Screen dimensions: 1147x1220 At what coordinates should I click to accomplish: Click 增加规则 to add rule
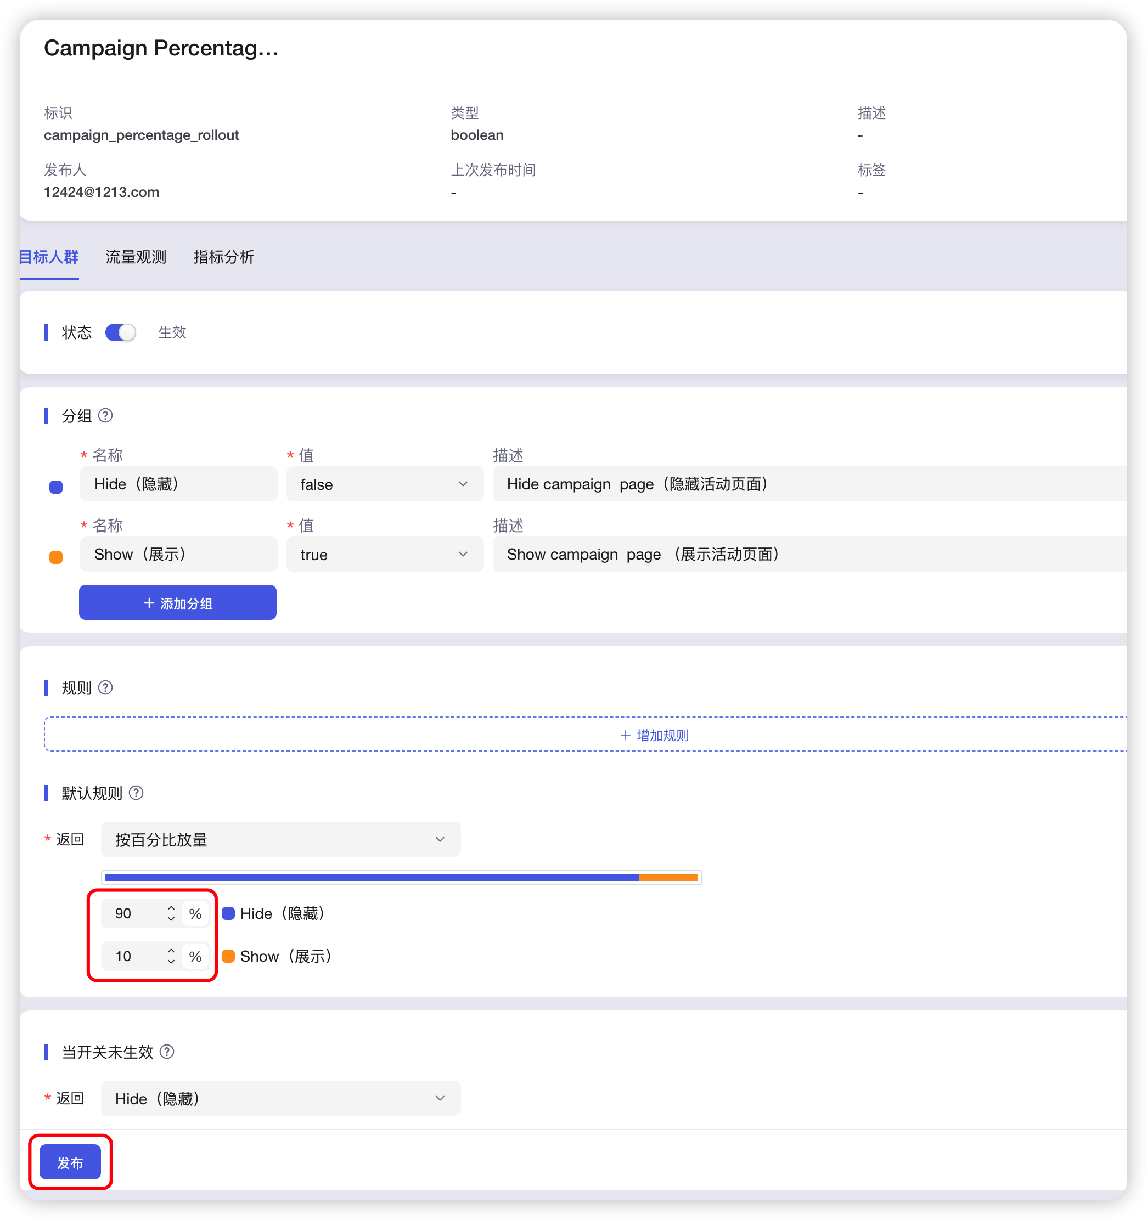[x=655, y=735]
